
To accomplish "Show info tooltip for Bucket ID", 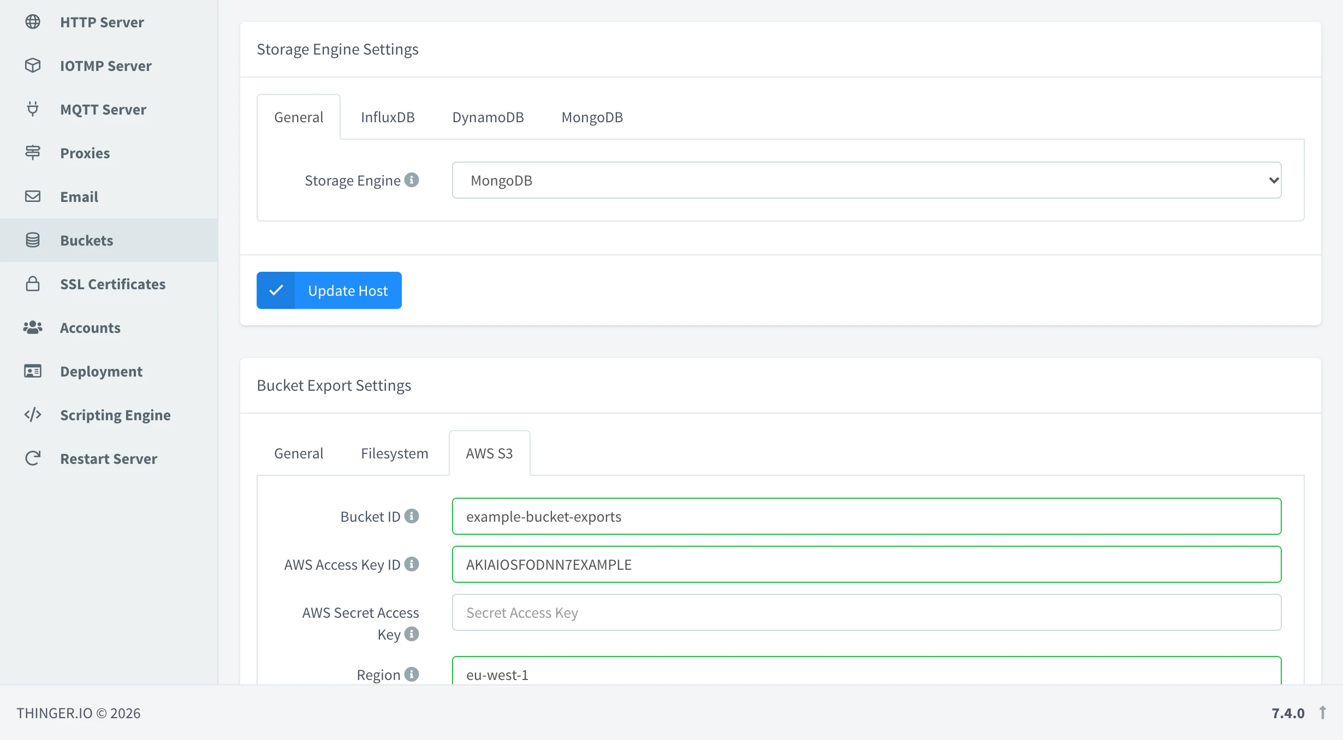I will click(412, 516).
